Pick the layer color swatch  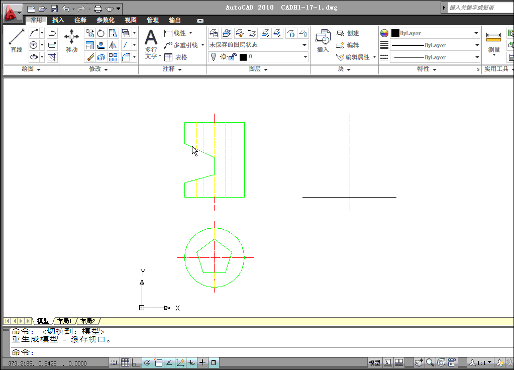(244, 57)
